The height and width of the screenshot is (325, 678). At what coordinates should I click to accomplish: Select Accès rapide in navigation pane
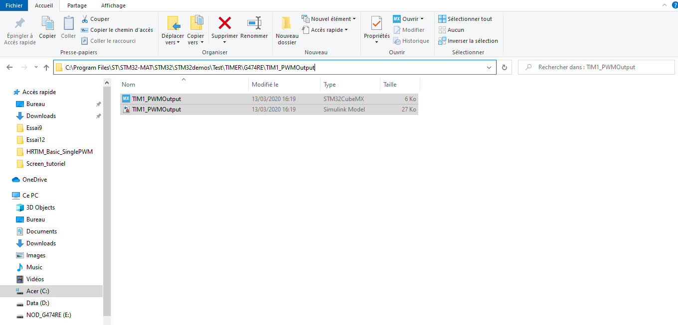[x=39, y=92]
